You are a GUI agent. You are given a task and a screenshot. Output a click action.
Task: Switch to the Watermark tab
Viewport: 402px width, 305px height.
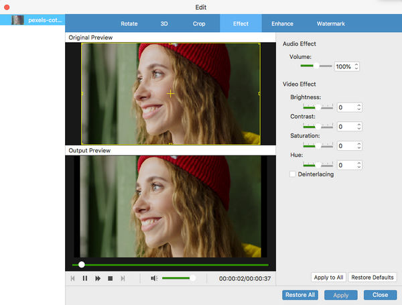[x=331, y=23]
